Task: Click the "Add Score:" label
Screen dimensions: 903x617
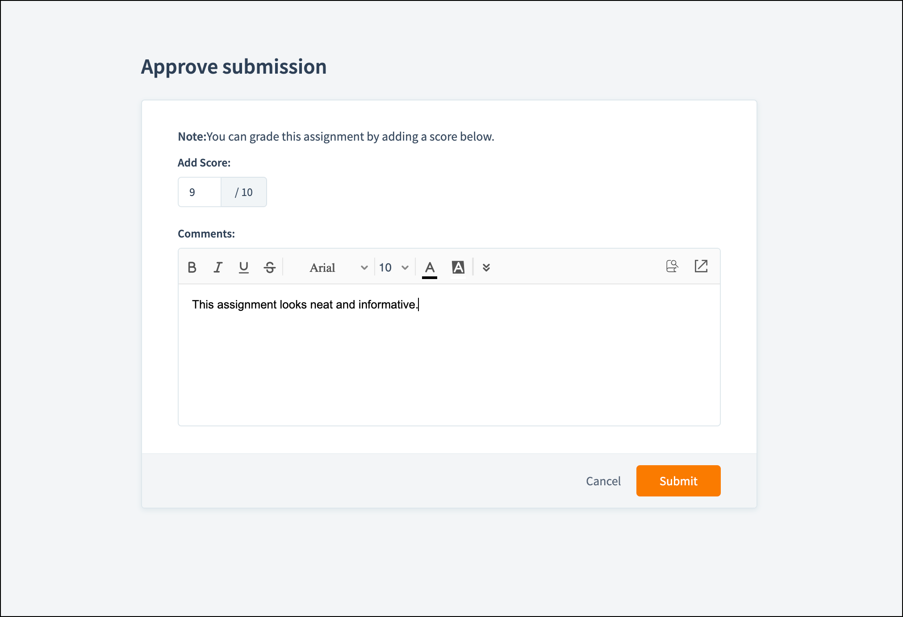Action: 204,163
